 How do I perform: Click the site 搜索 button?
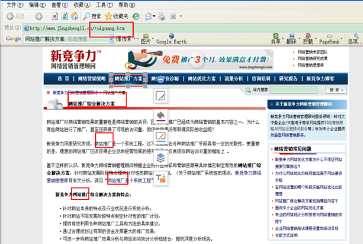pos(336,90)
